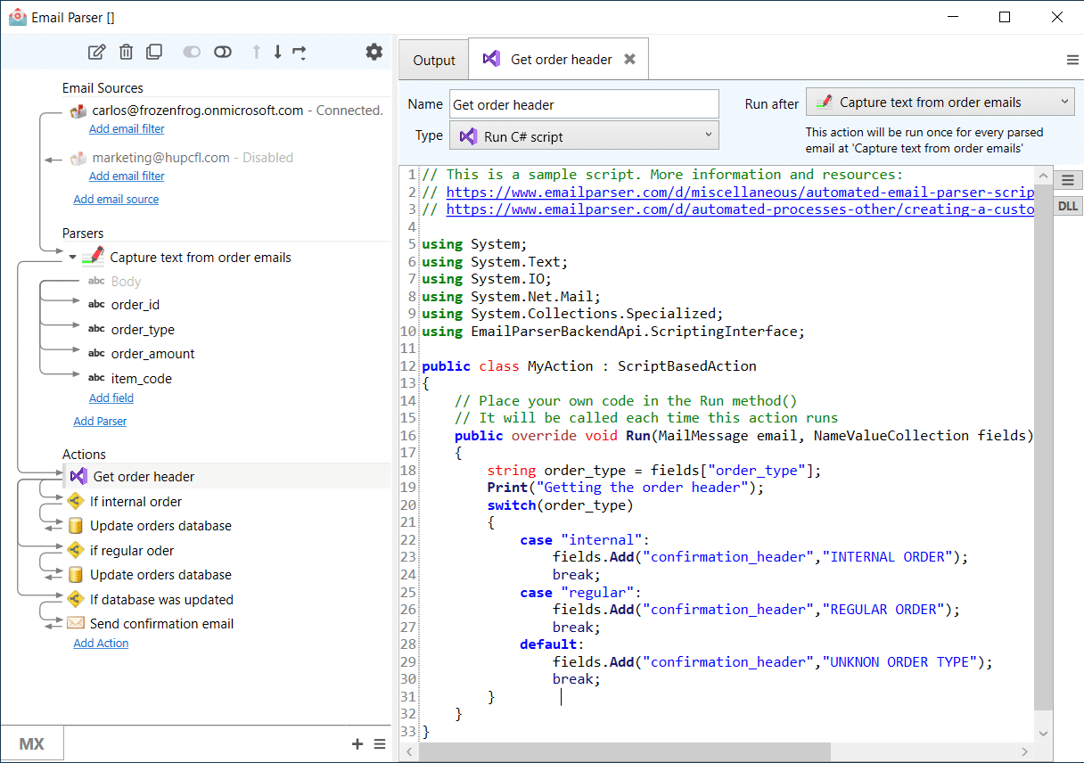Click the "public class MyAction" code line
1084x763 pixels.
point(589,366)
